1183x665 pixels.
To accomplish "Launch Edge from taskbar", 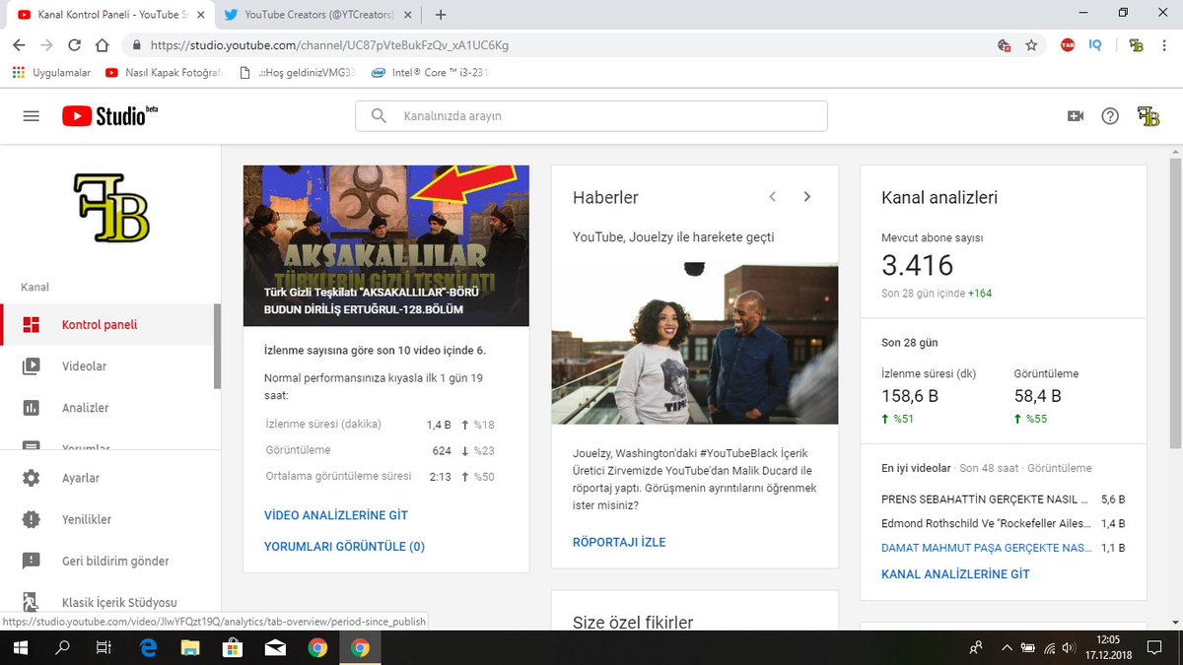I will [149, 647].
